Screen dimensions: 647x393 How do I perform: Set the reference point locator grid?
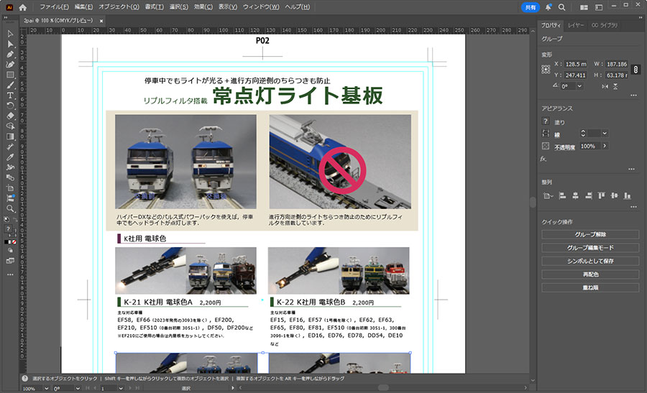(546, 69)
